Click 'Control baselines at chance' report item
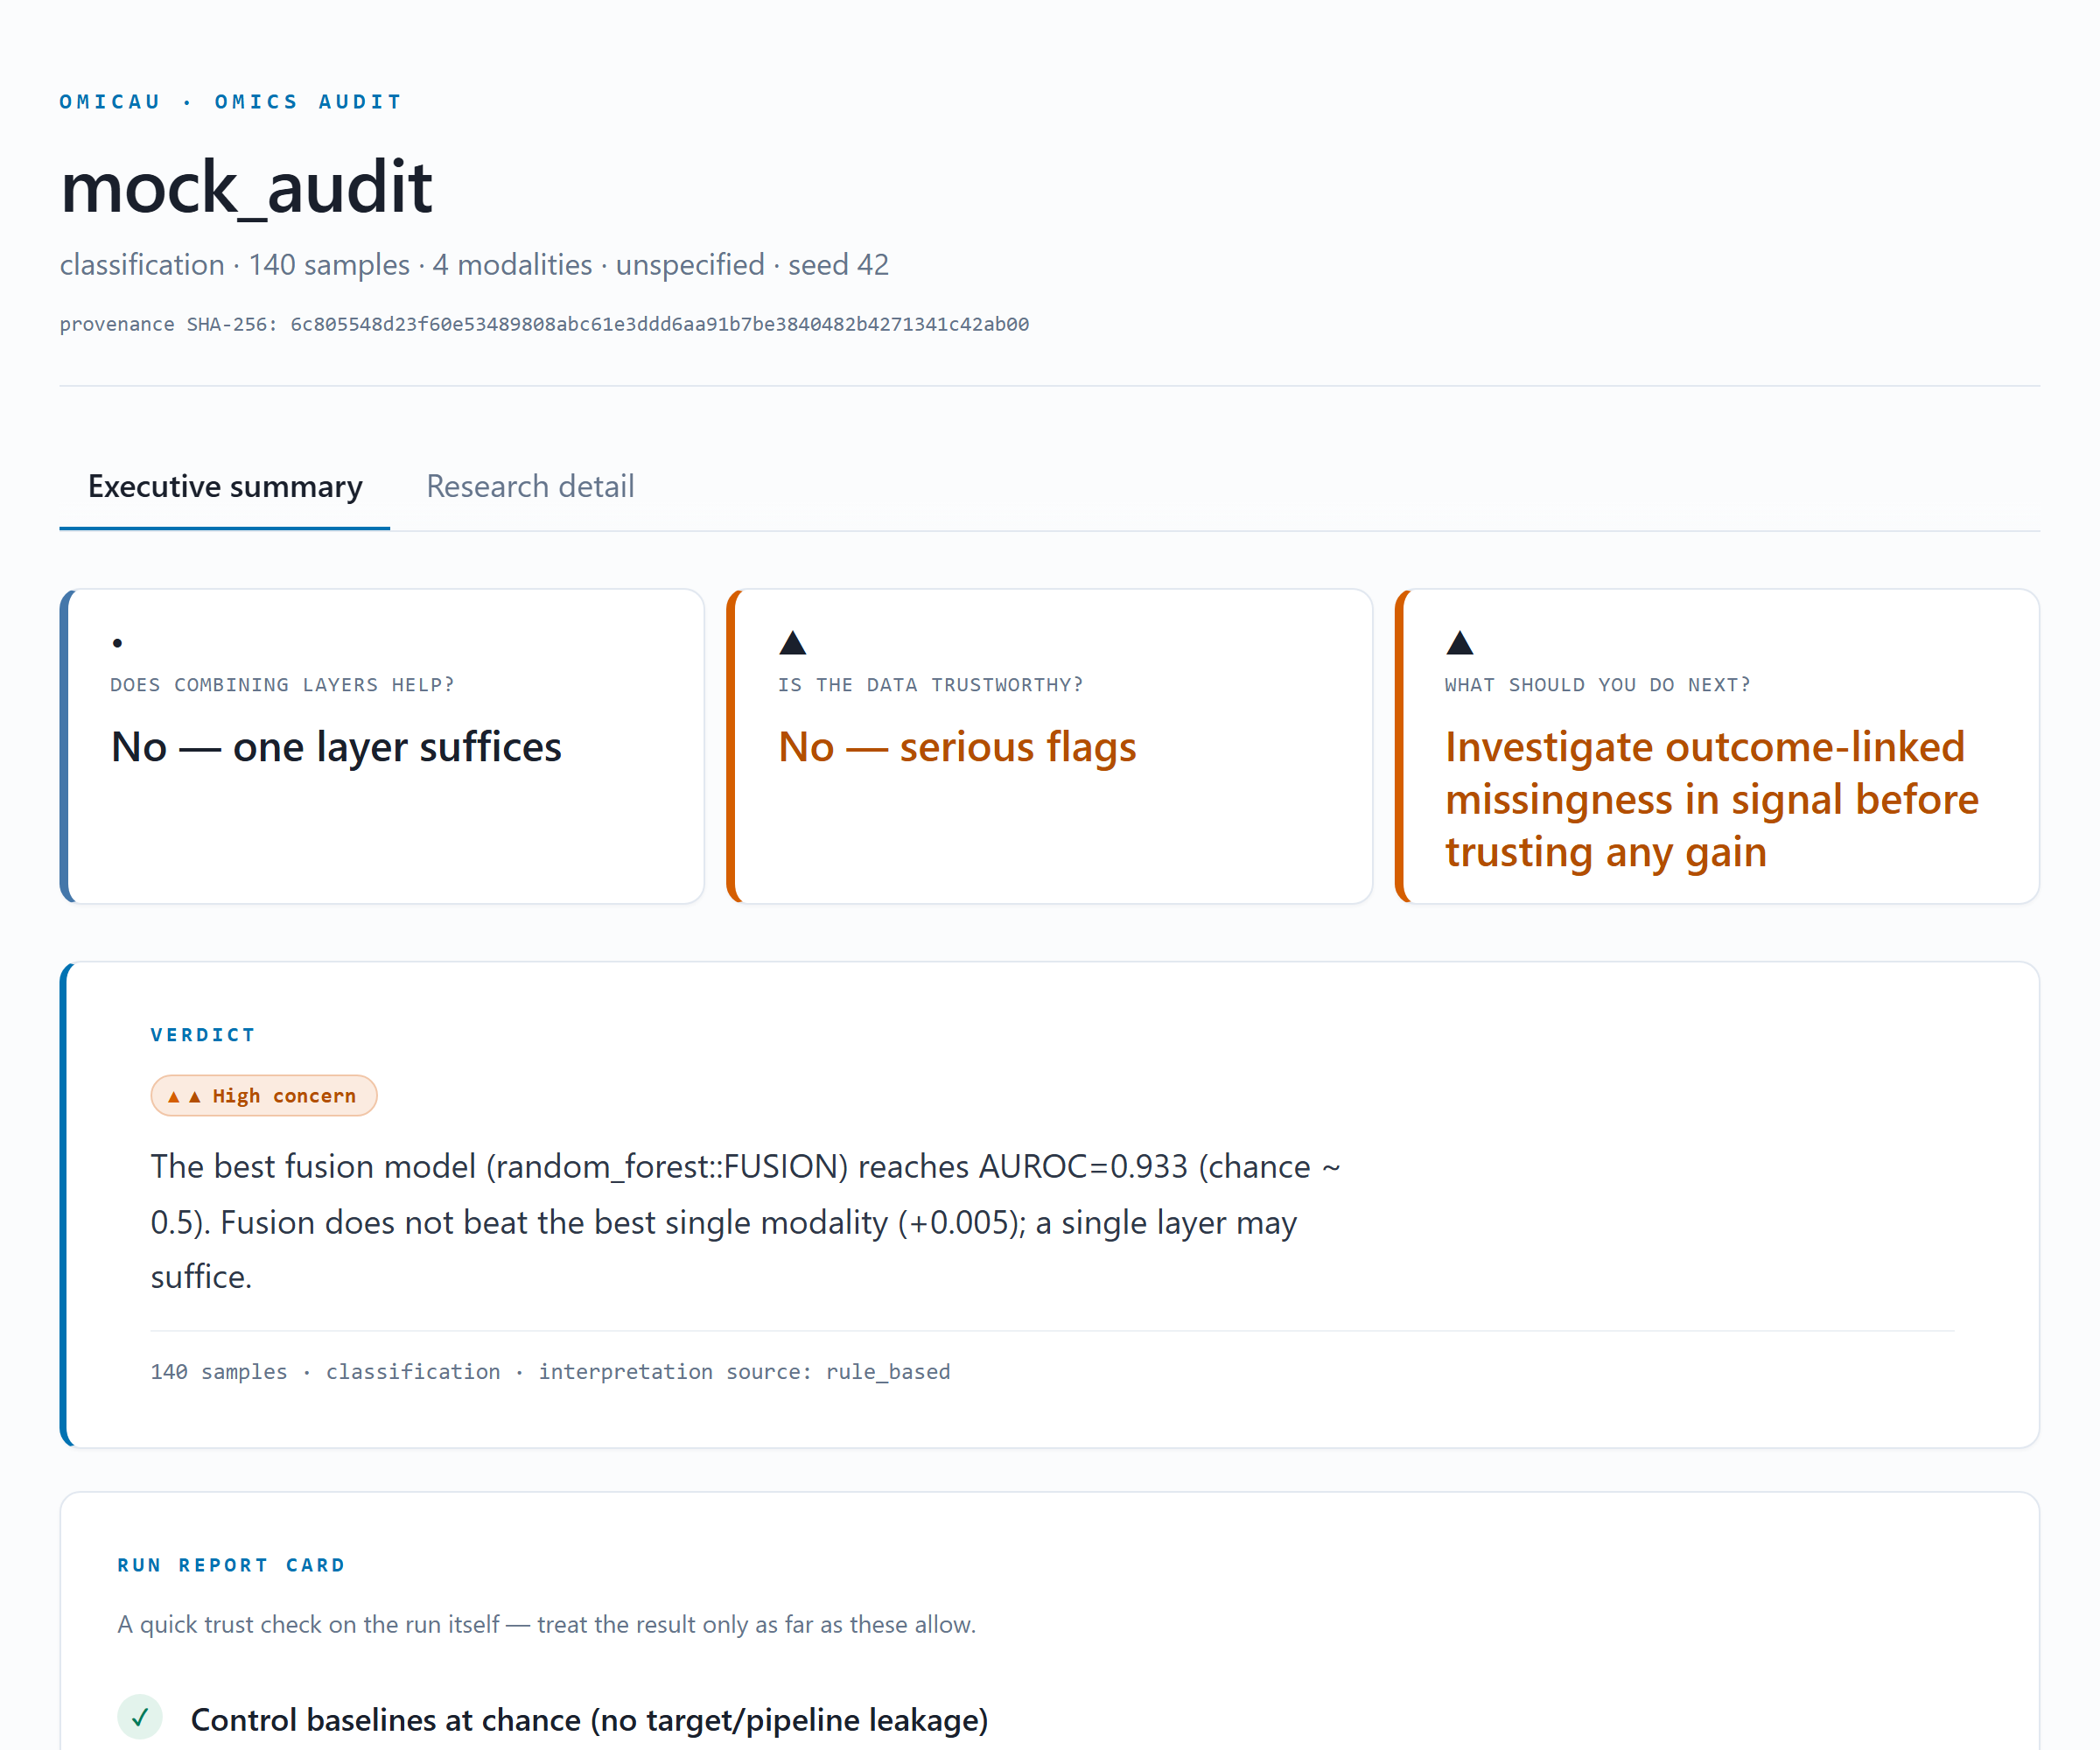 (589, 1719)
